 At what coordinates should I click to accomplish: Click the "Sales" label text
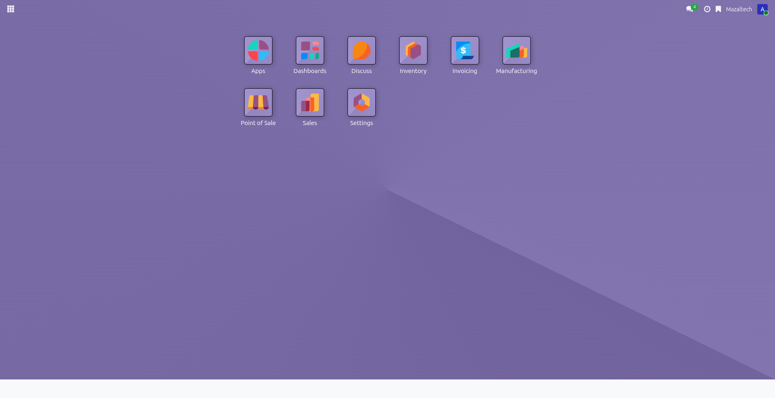pos(310,123)
